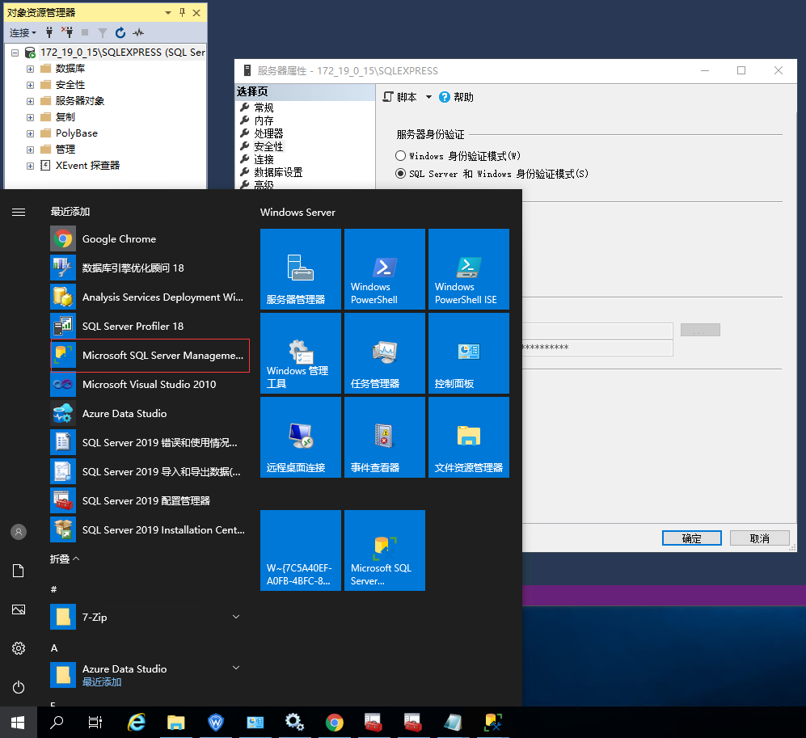Open the activity monitor pulse icon
This screenshot has width=806, height=738.
tap(138, 32)
